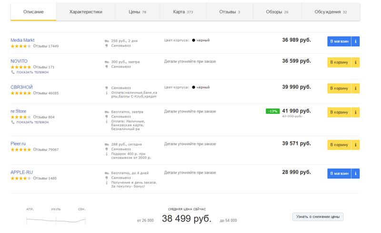Open the Цены 78 tab
This screenshot has height=233, width=381.
tap(138, 12)
